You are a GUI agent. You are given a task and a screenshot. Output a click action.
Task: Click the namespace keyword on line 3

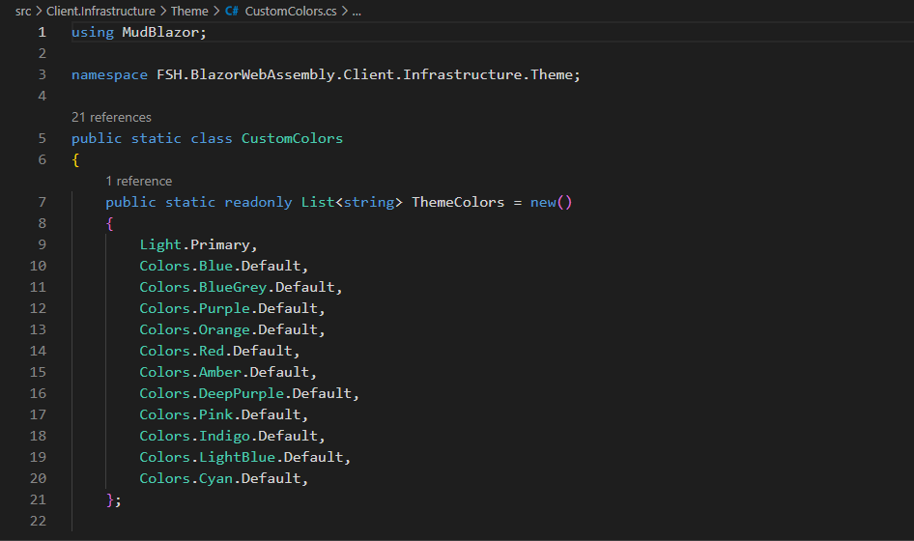click(x=109, y=74)
